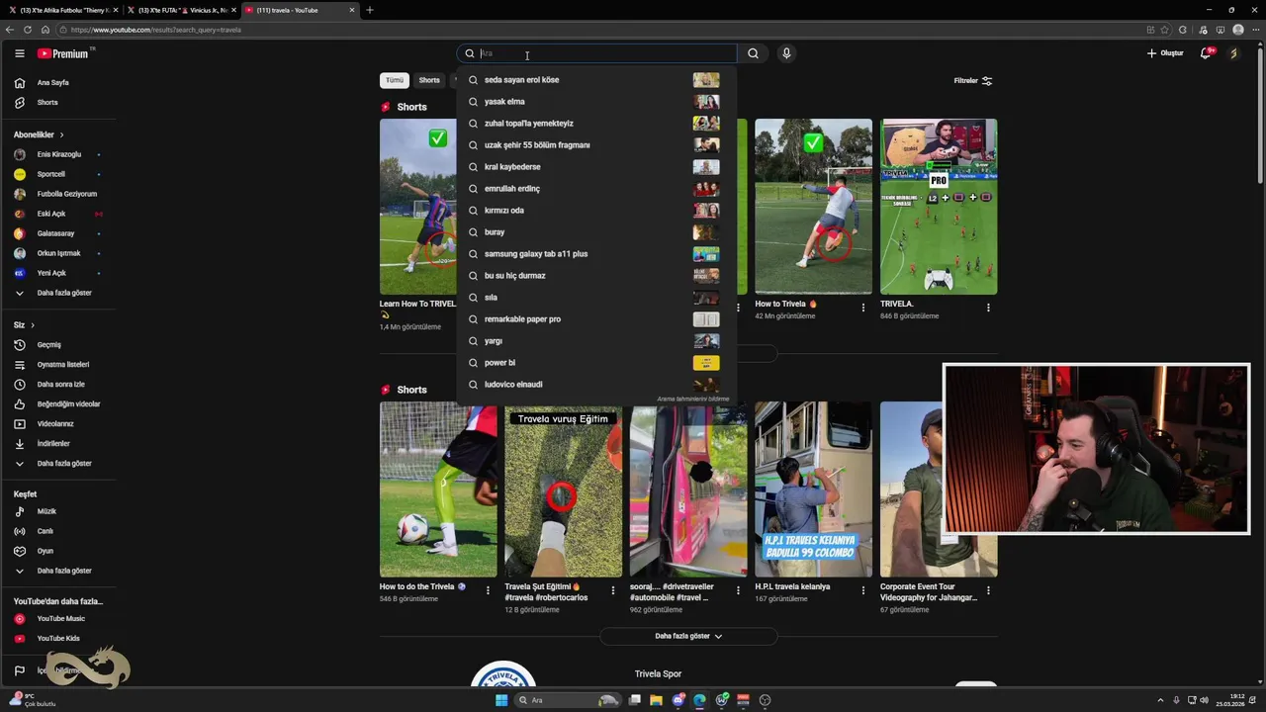This screenshot has height=712, width=1266.
Task: Open more options for TRIVELA. short
Action: [988, 308]
